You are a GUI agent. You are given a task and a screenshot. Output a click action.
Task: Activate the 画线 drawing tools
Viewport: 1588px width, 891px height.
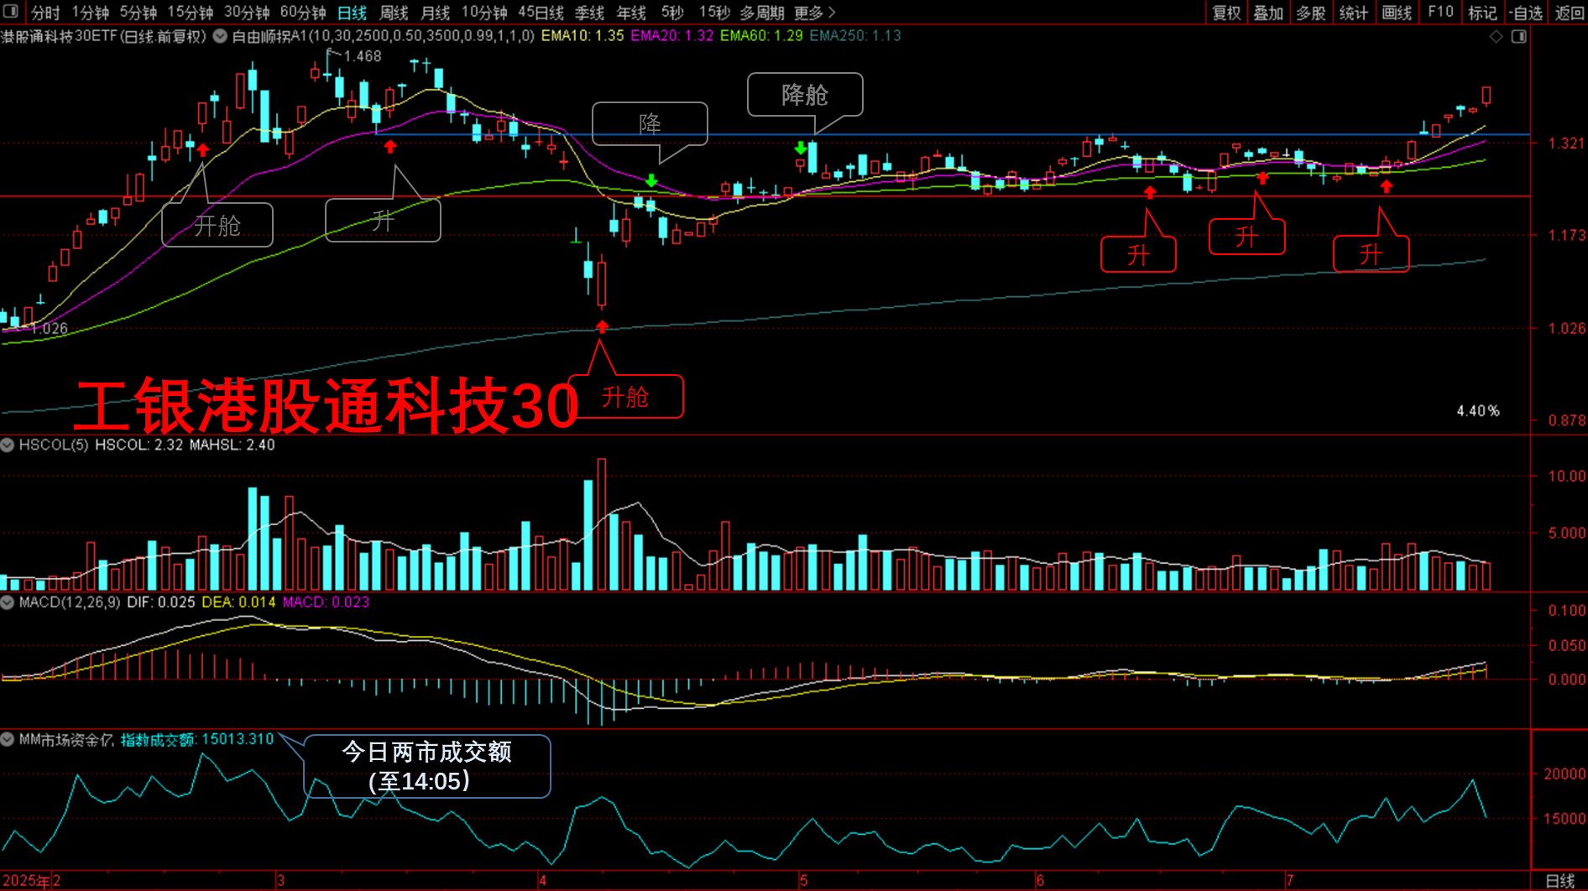pos(1397,13)
